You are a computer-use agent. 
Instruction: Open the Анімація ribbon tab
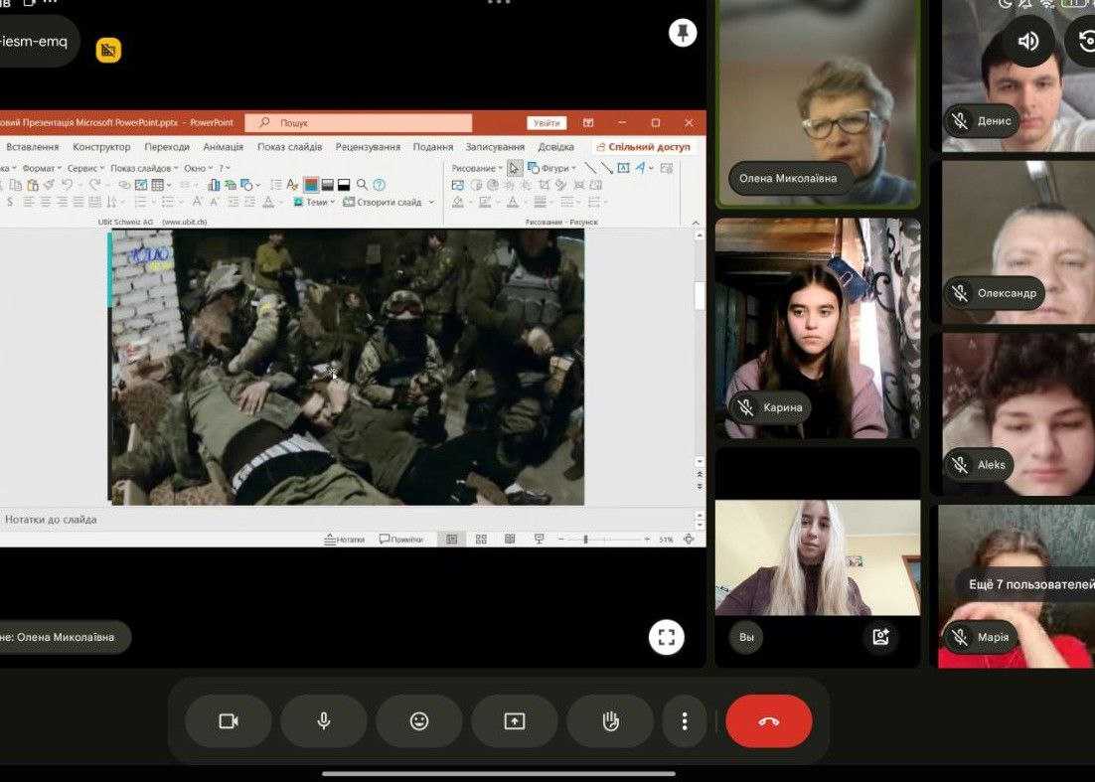tap(223, 147)
